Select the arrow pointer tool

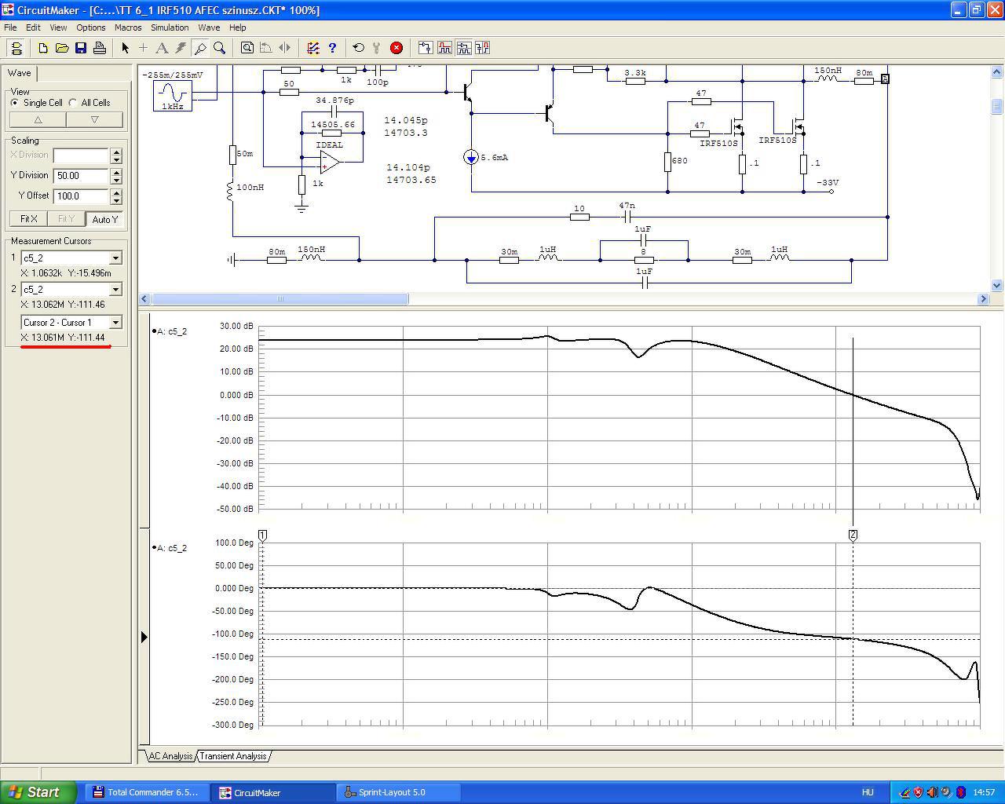125,48
